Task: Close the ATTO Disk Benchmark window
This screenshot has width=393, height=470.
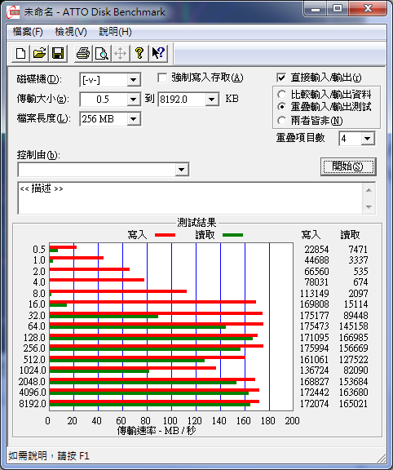Action: 367,9
